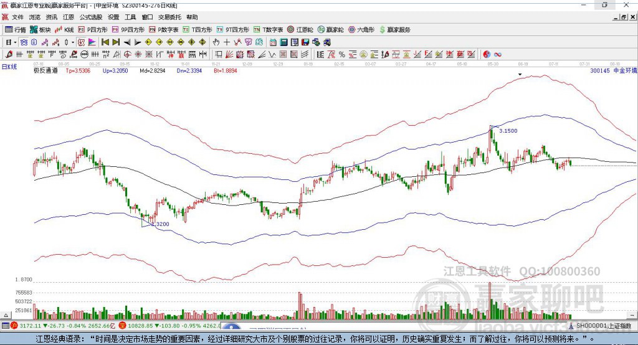Click the 日K线 period label
Viewport: 638px width, 345px height.
pyautogui.click(x=9, y=67)
